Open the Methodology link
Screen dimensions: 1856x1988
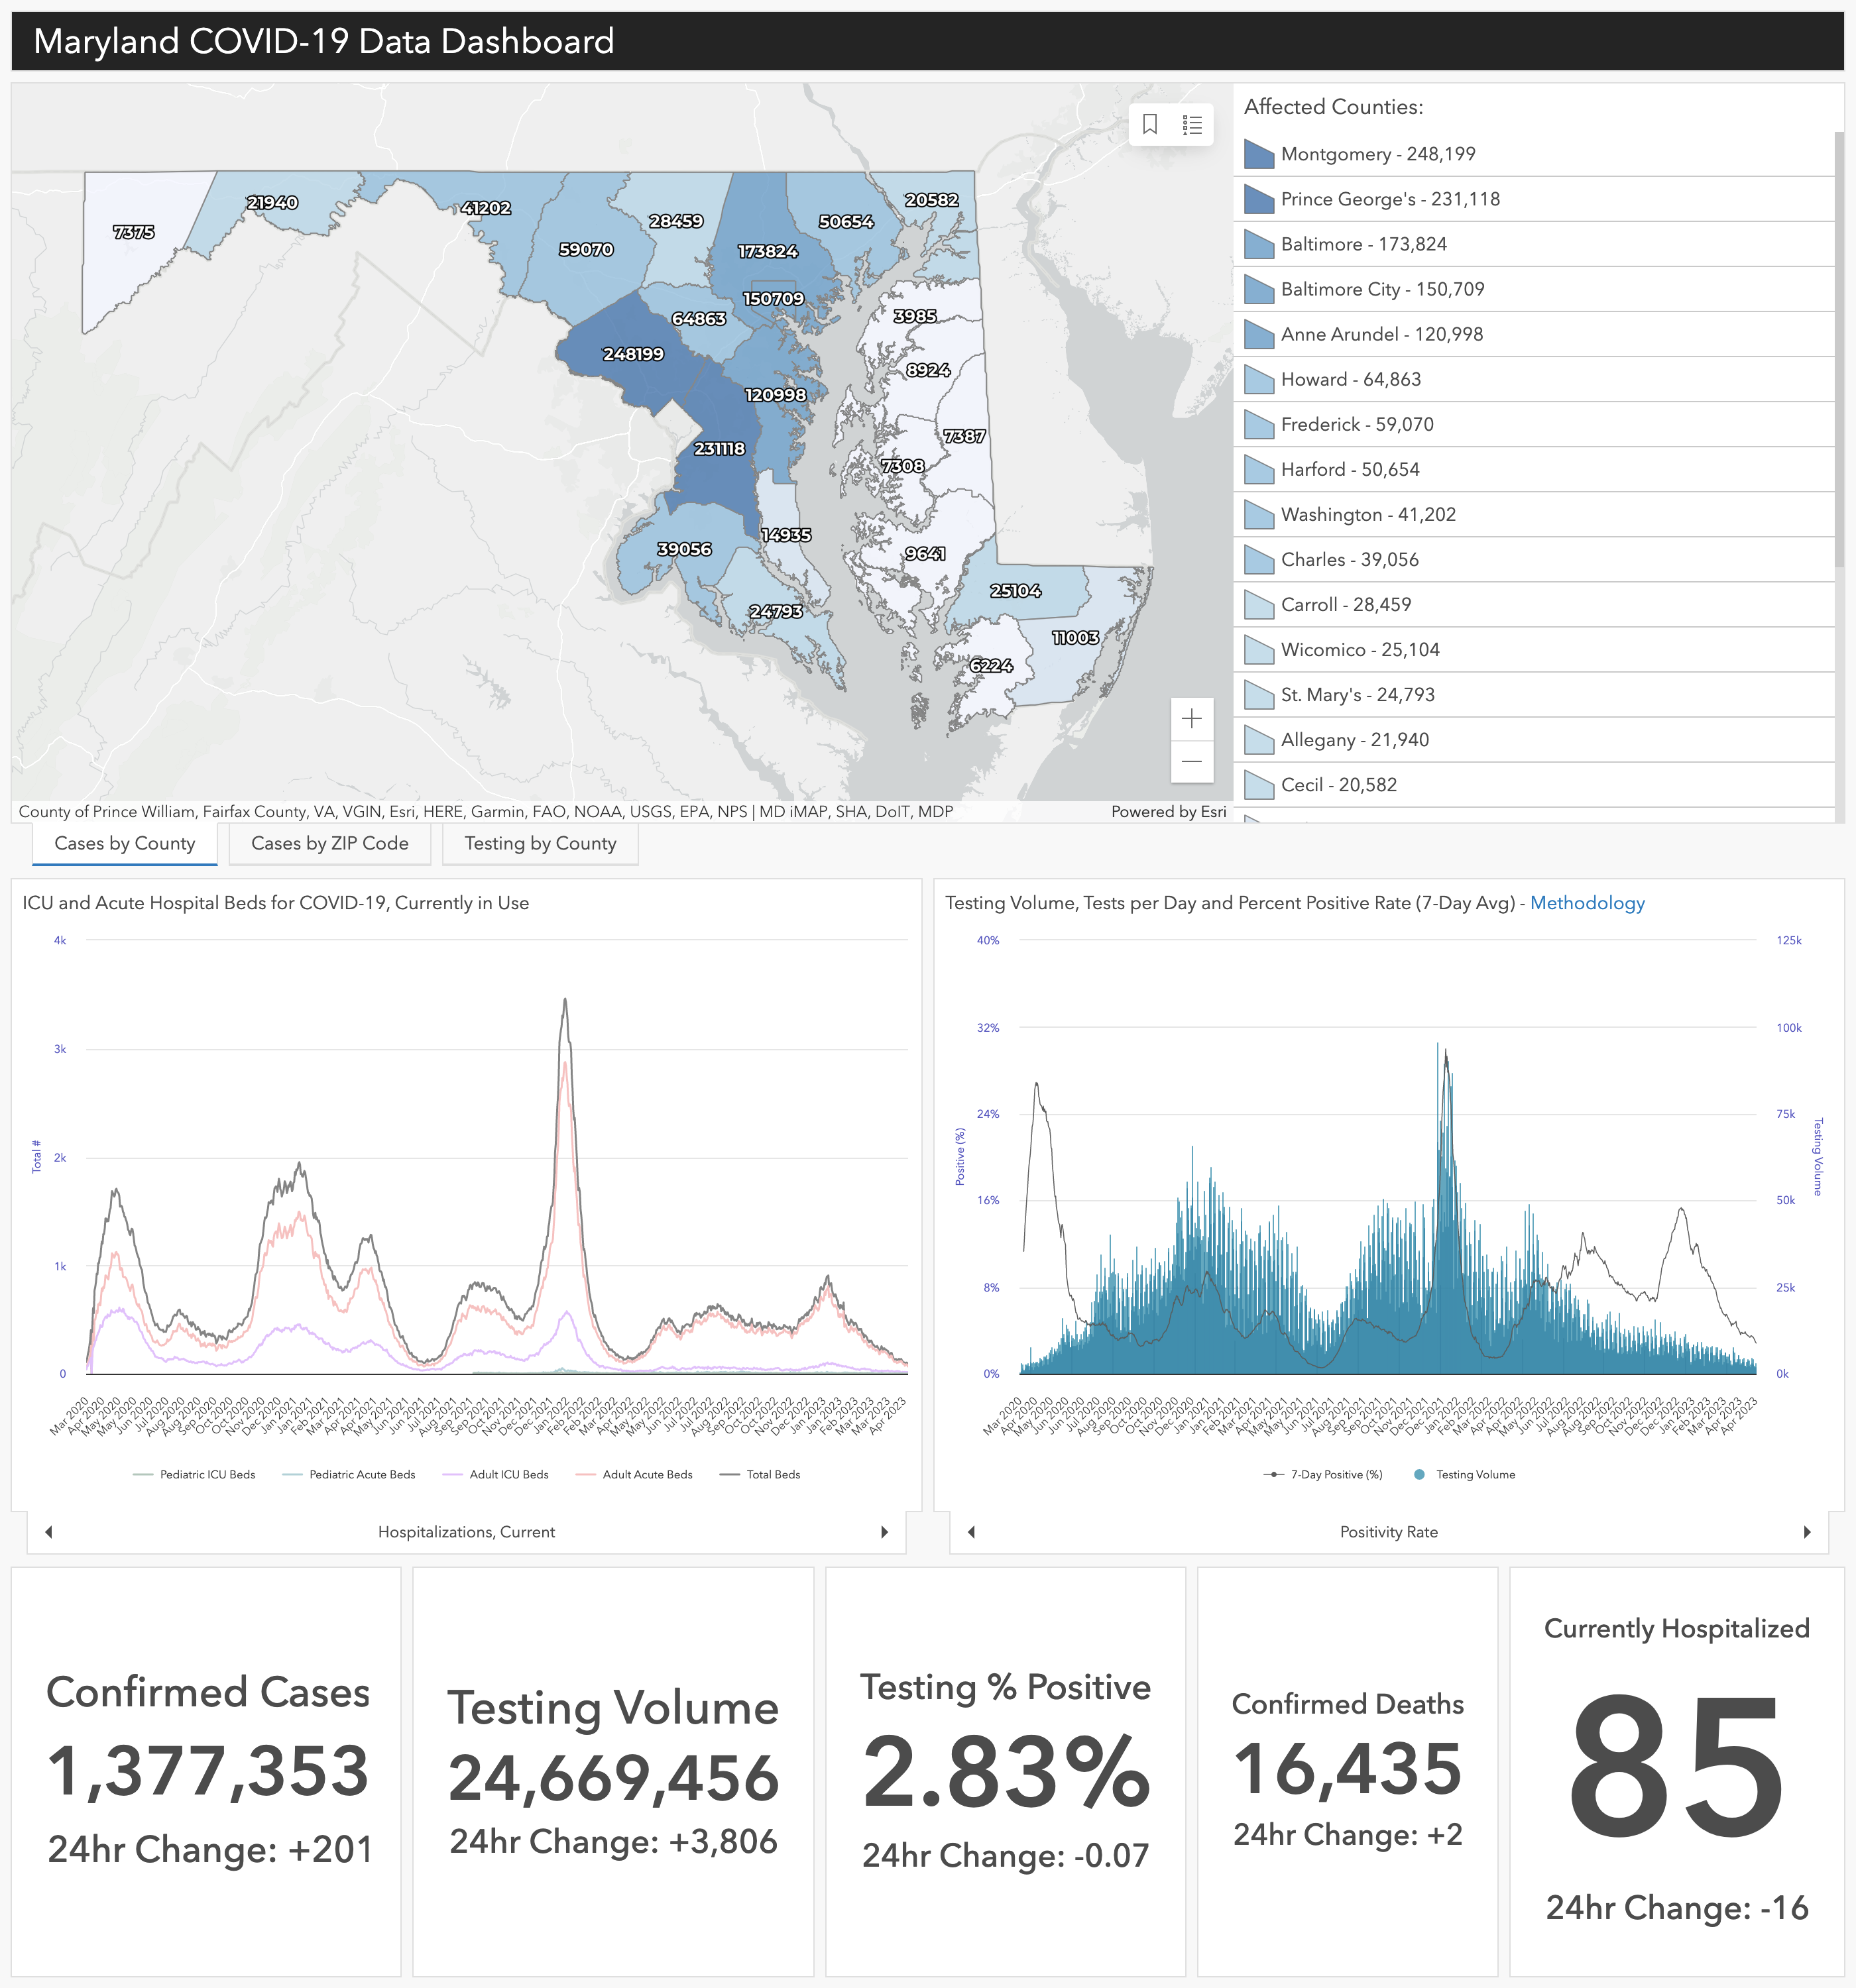pyautogui.click(x=1587, y=903)
